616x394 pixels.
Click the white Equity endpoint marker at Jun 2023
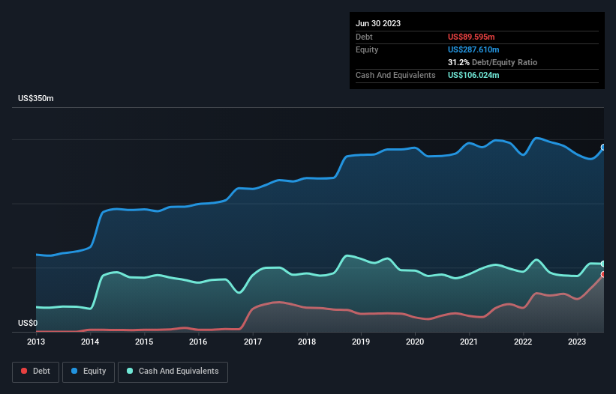[x=603, y=148]
